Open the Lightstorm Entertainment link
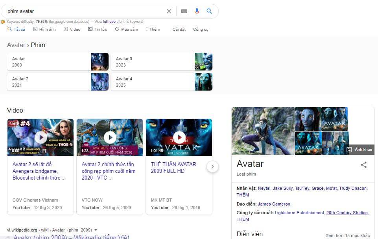 pos(299,213)
